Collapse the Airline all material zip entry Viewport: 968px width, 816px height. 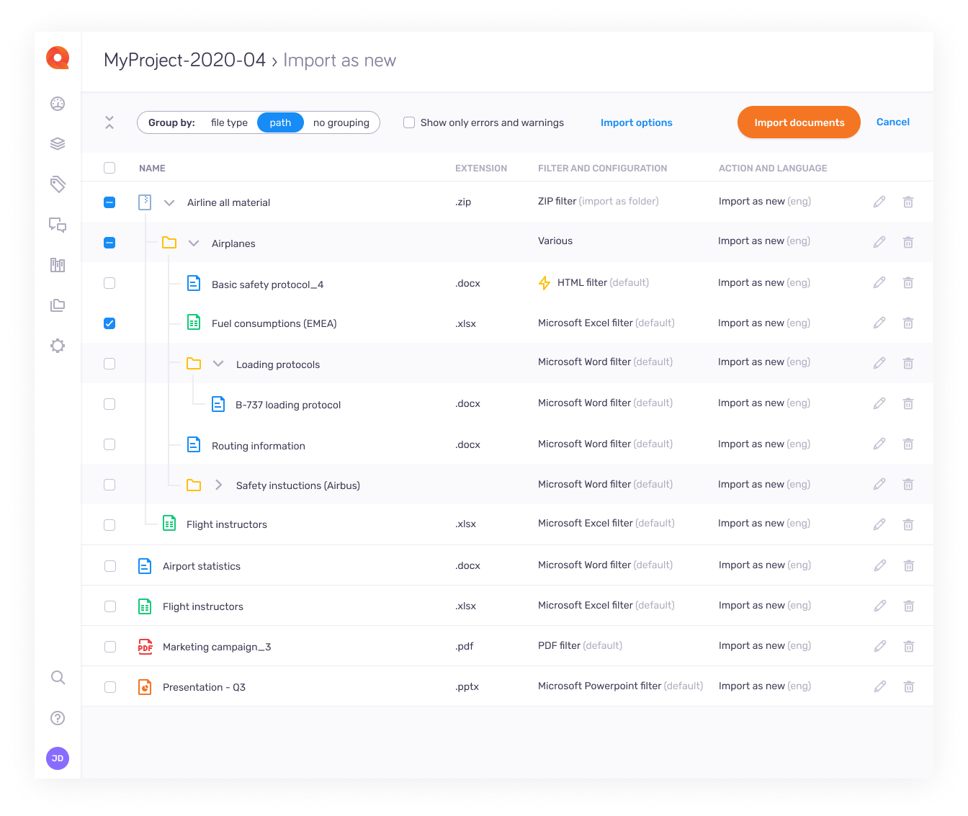pos(169,202)
